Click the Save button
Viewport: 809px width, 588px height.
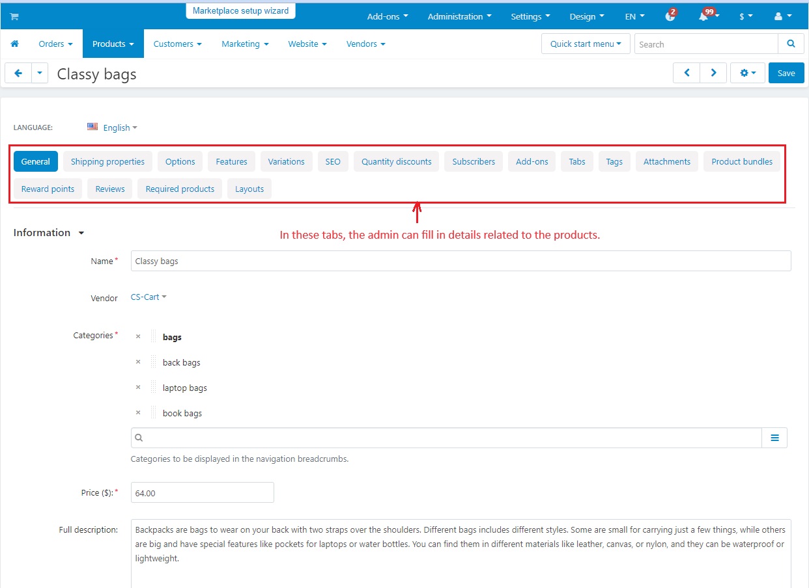(x=786, y=73)
